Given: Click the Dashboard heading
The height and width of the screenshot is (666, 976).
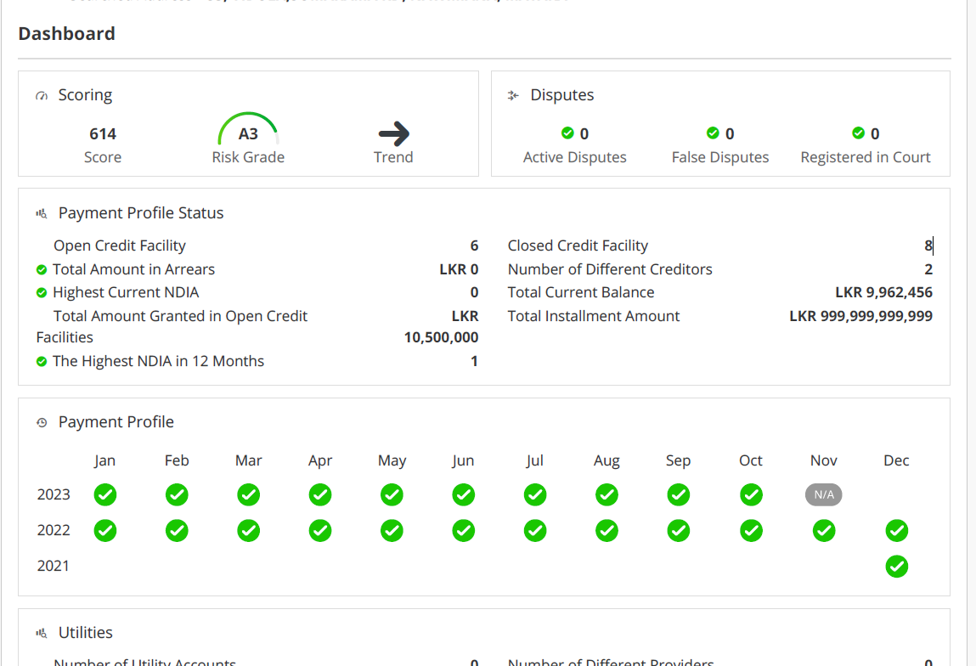Looking at the screenshot, I should (66, 34).
